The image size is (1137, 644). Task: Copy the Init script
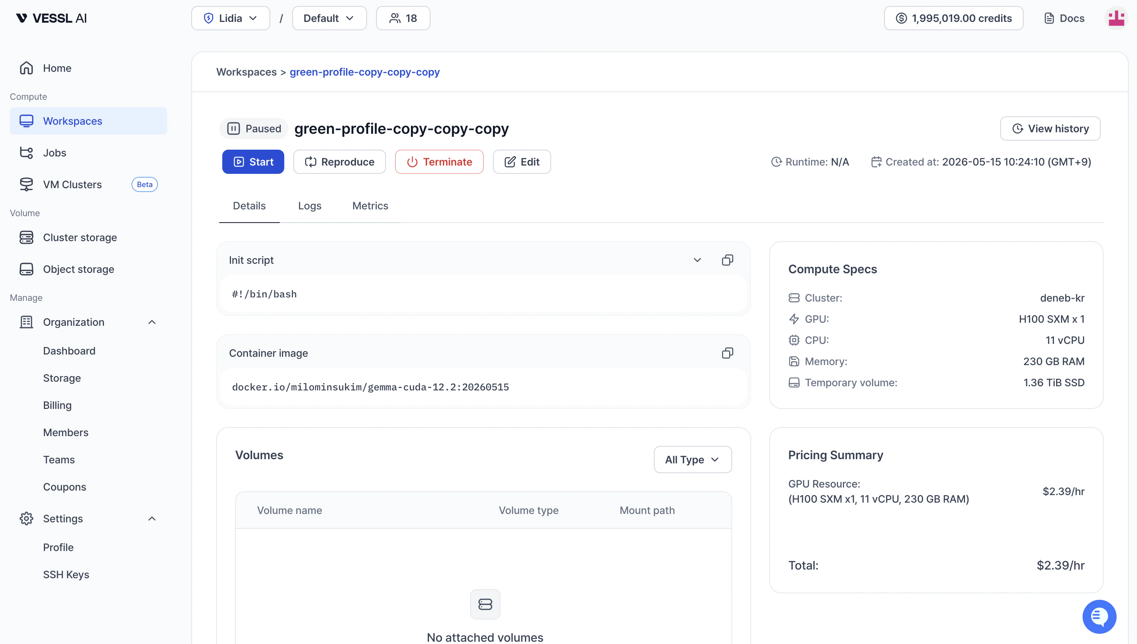[728, 260]
